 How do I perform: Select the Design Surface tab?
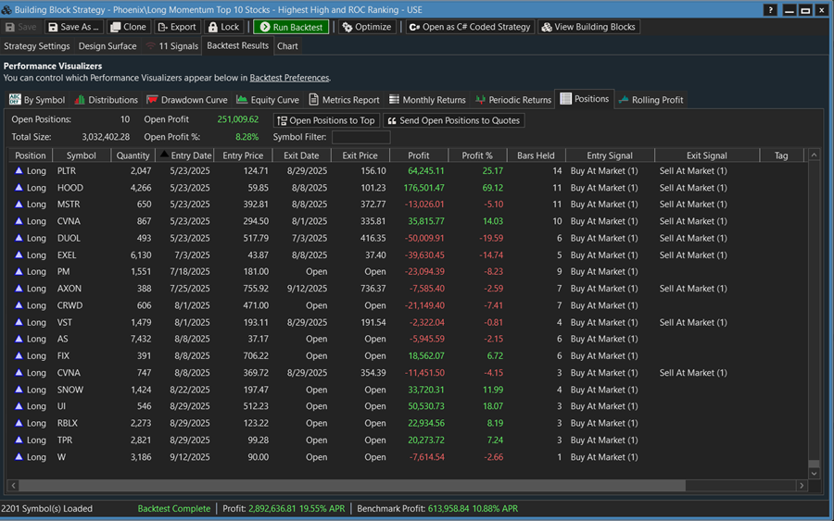pyautogui.click(x=107, y=45)
